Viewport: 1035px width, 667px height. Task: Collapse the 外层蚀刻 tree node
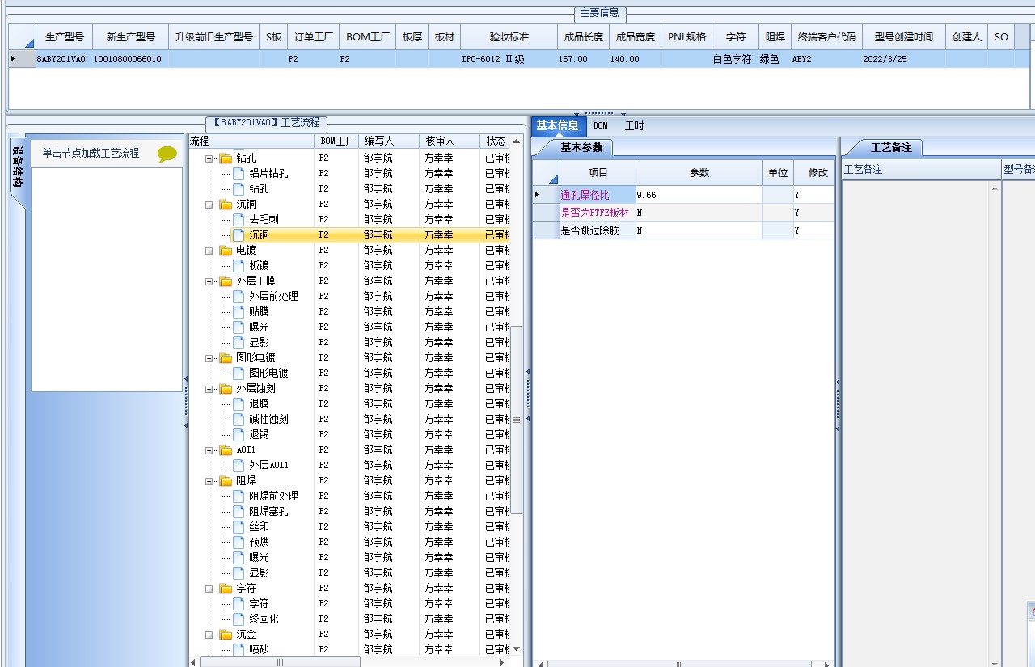[x=209, y=389]
